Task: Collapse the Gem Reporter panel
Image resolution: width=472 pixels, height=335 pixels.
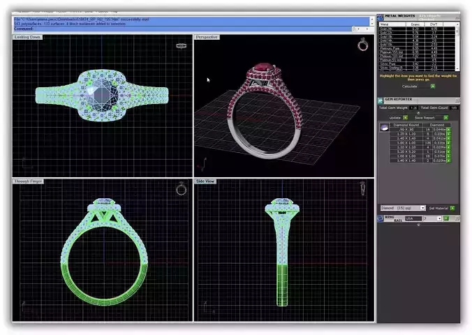Action: click(x=457, y=100)
